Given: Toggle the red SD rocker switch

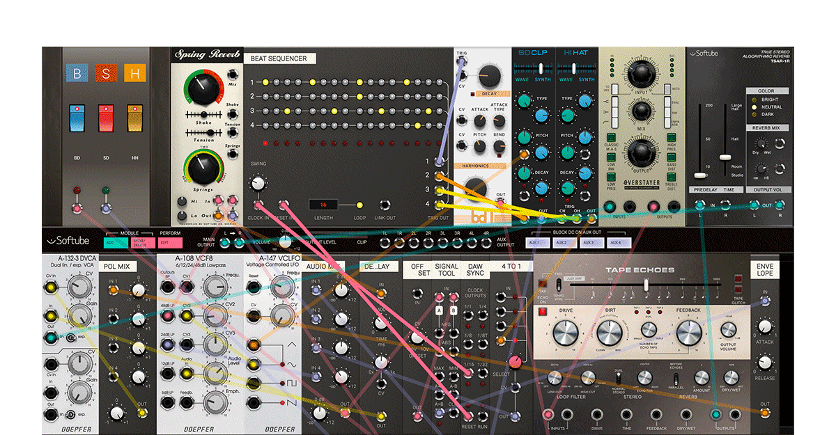Looking at the screenshot, I should click(x=106, y=118).
